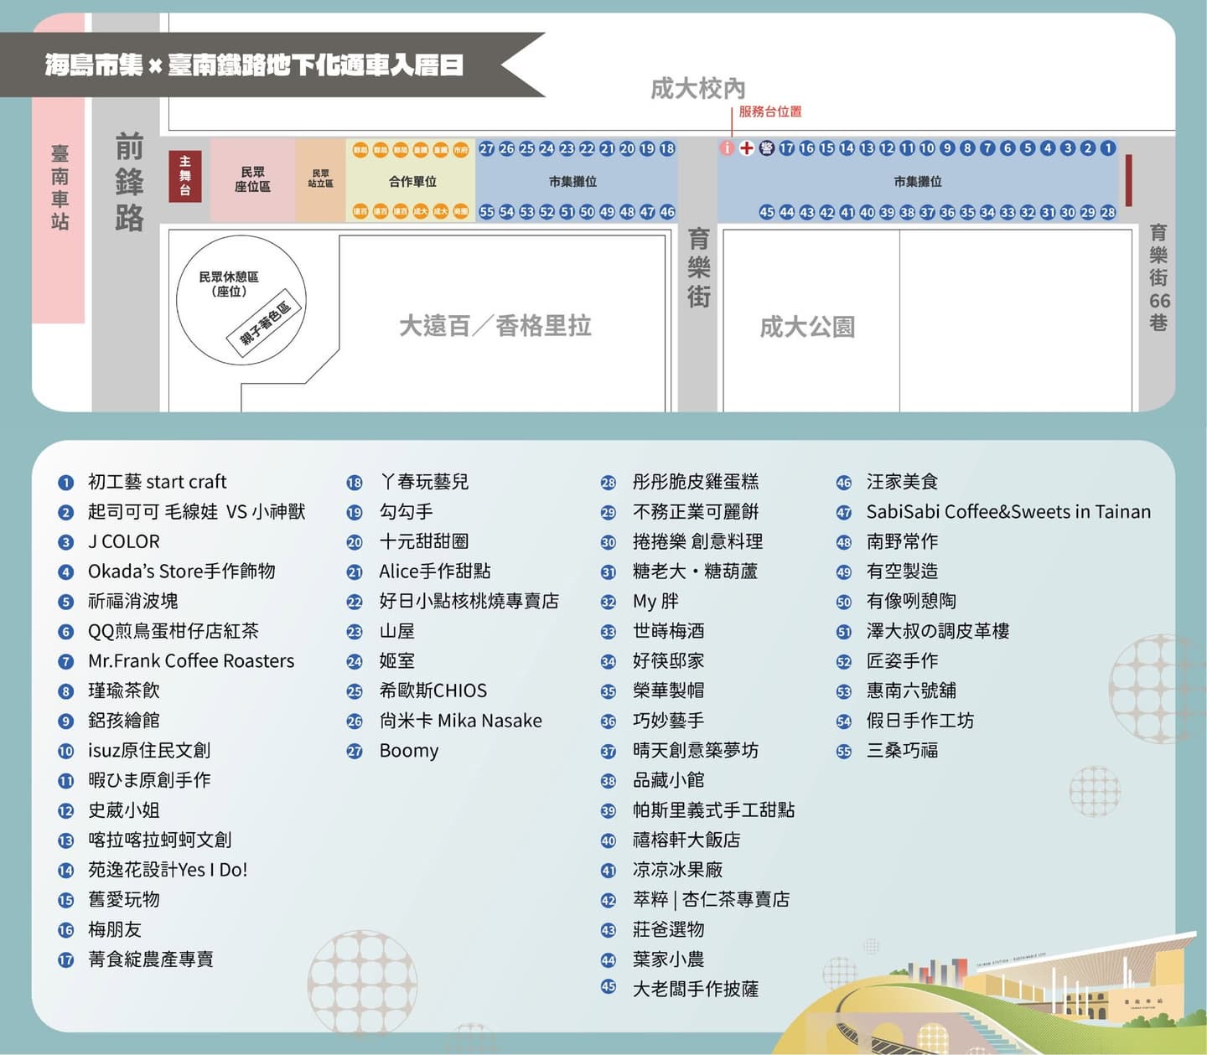Click the 親子著色區 label
Image resolution: width=1207 pixels, height=1055 pixels.
click(x=265, y=323)
